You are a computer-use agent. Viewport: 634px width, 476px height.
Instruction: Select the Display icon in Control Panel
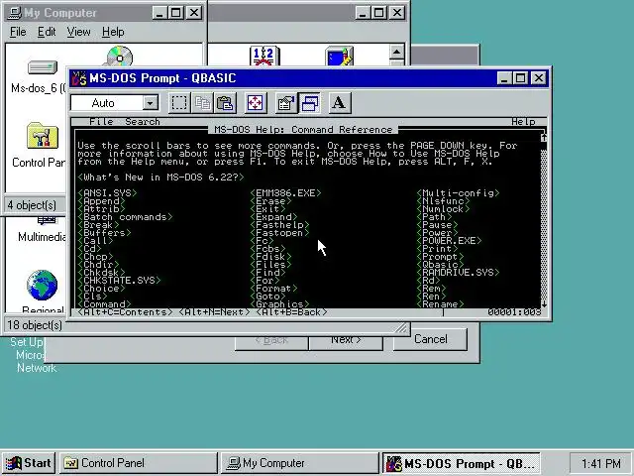339,56
